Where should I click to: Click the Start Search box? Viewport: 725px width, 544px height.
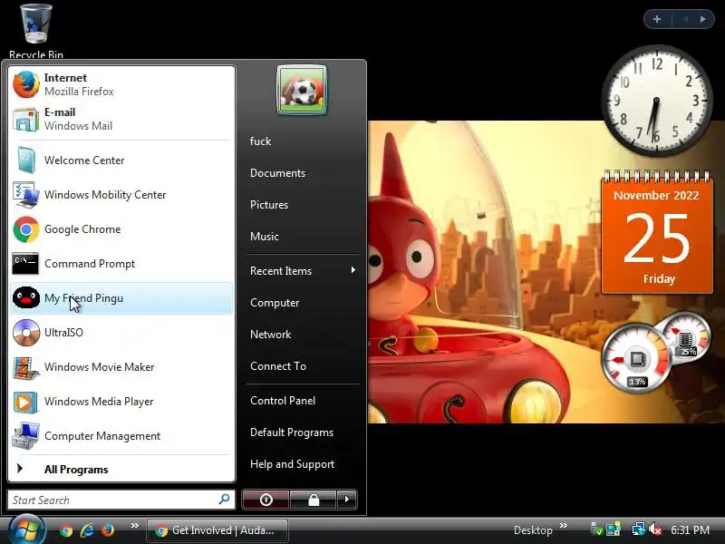121,500
